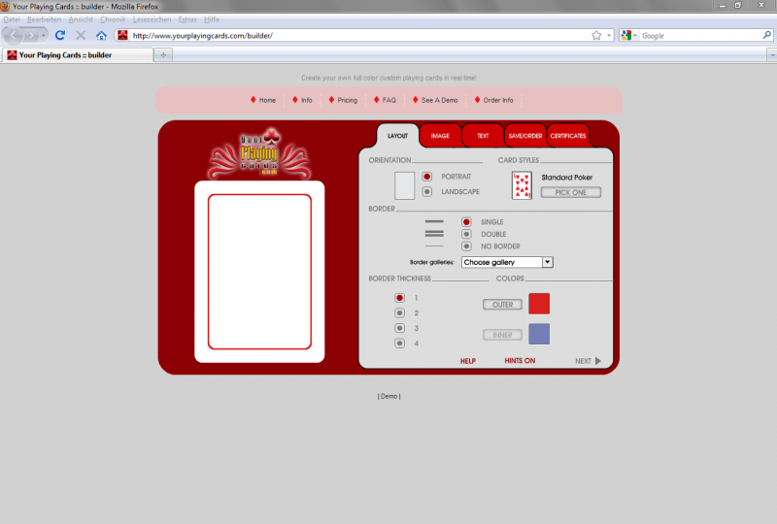Click the INNER color button
Screen dimensions: 777x524
click(x=502, y=335)
